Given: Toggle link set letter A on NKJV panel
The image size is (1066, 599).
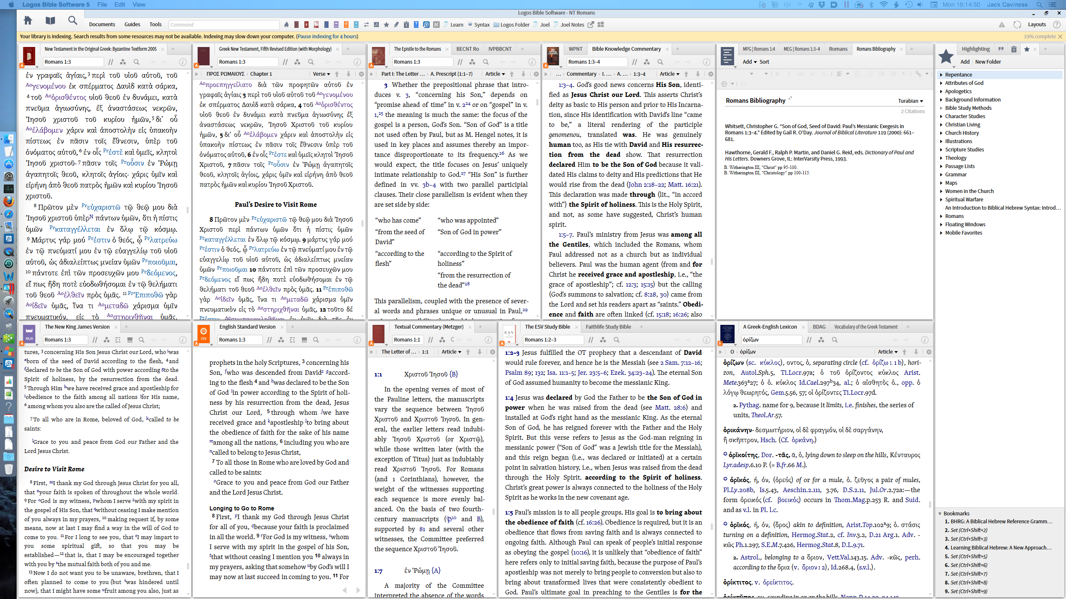Looking at the screenshot, I should pyautogui.click(x=22, y=344).
